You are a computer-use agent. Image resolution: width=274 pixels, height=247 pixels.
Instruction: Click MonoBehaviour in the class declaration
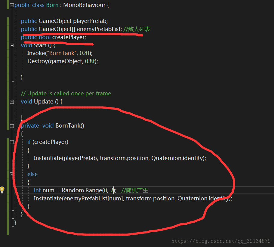[84, 5]
